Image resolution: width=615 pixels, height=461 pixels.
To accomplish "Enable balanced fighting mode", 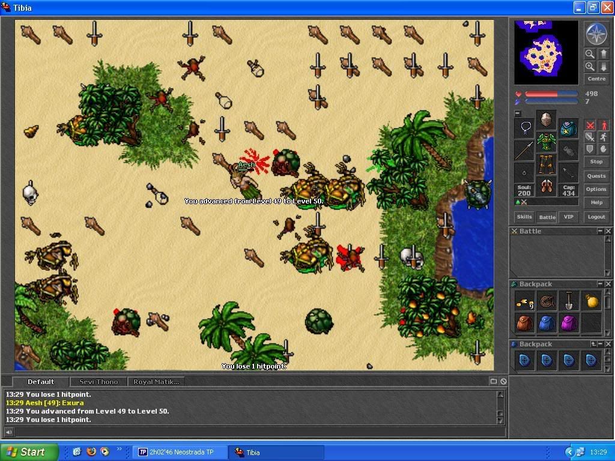I will pos(590,137).
